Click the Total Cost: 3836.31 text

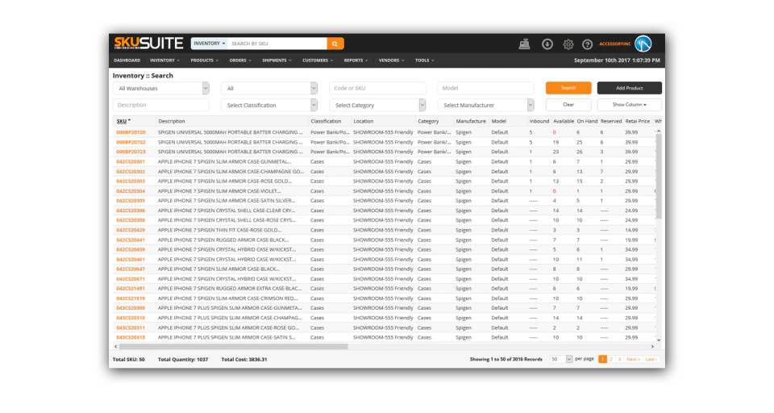point(244,360)
